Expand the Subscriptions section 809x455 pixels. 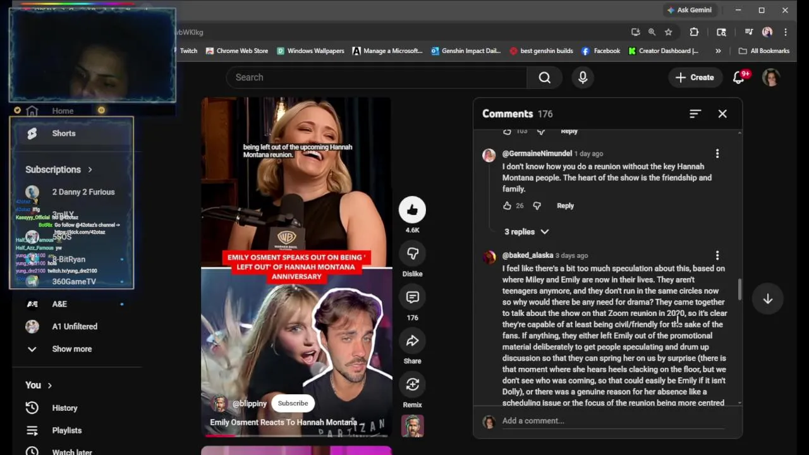59,169
